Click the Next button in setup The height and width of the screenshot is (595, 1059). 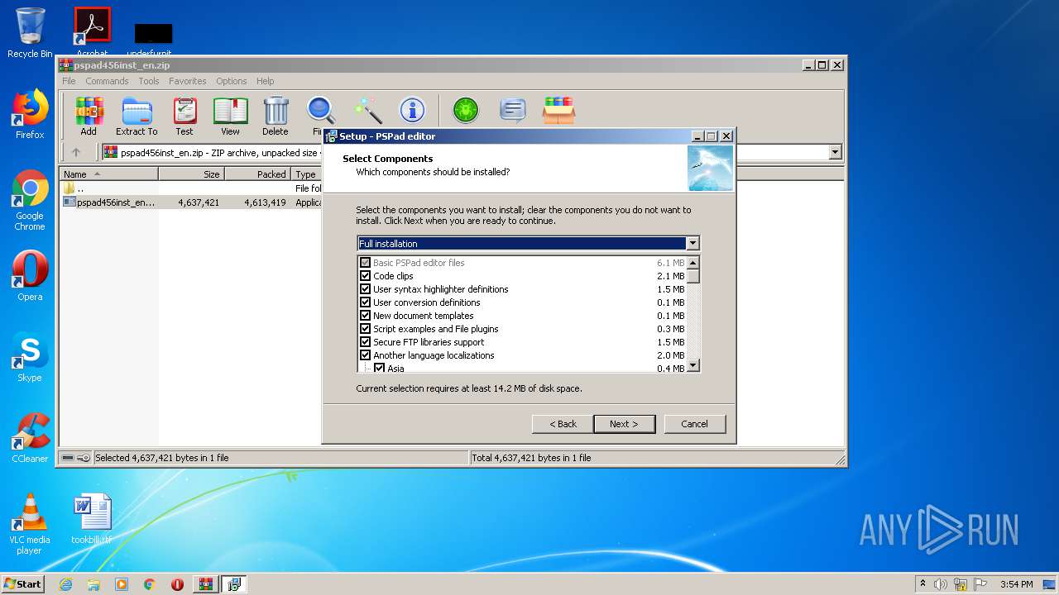pyautogui.click(x=624, y=424)
